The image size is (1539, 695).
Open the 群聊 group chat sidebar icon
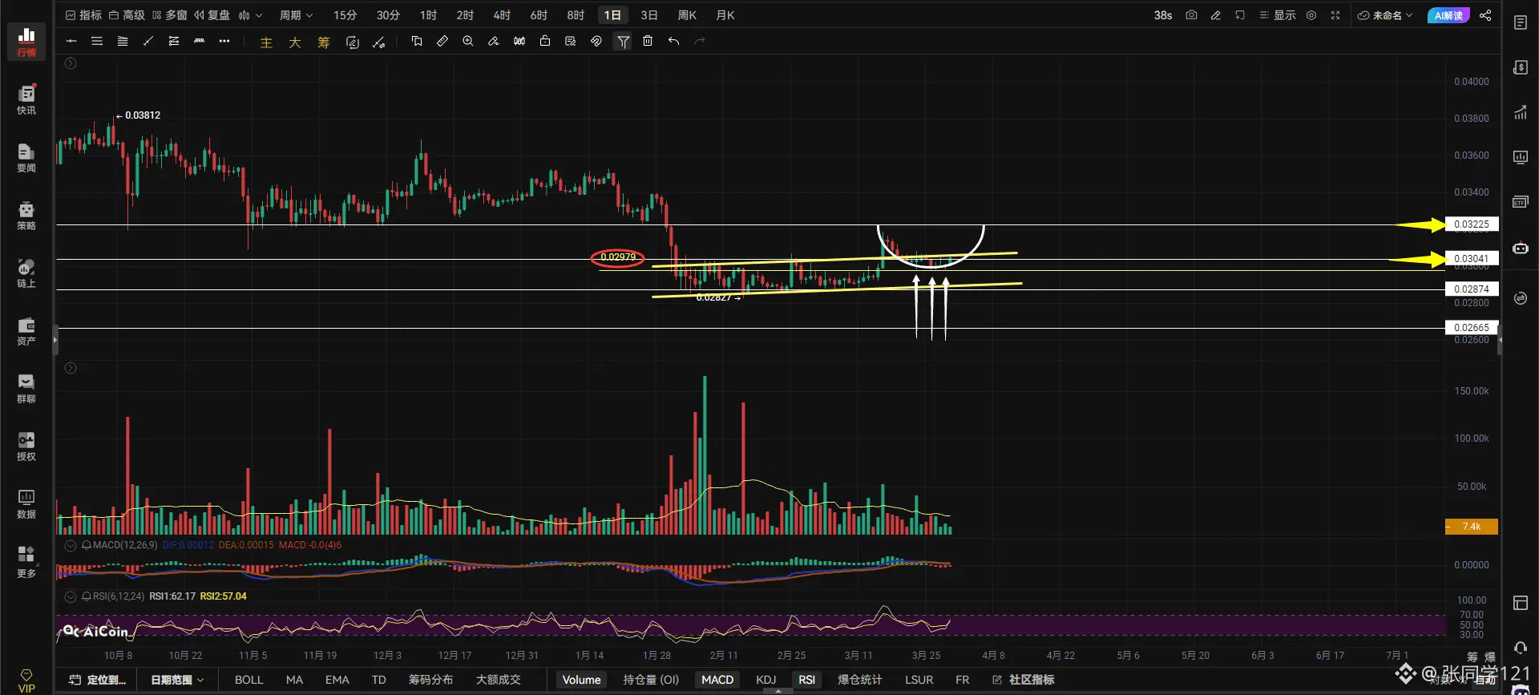pos(26,388)
